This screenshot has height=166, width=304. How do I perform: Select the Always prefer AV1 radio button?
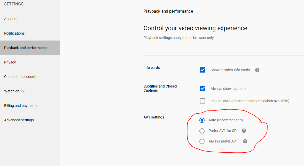(x=202, y=141)
